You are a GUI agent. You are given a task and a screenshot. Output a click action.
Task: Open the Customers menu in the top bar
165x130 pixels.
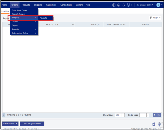click(x=51, y=5)
